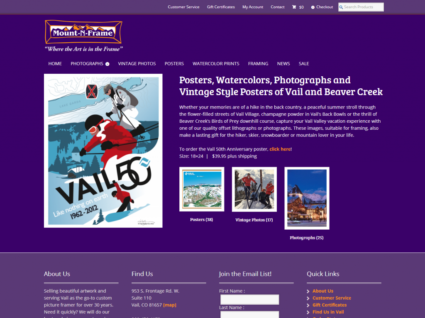Image resolution: width=425 pixels, height=318 pixels.
Task: Open the Vintage Photos menu item
Action: 137,64
